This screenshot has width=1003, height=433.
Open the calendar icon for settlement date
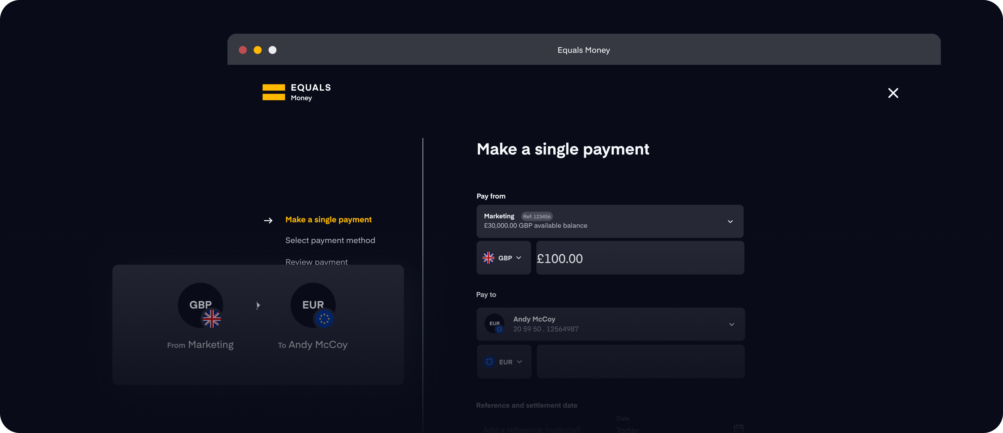(739, 428)
